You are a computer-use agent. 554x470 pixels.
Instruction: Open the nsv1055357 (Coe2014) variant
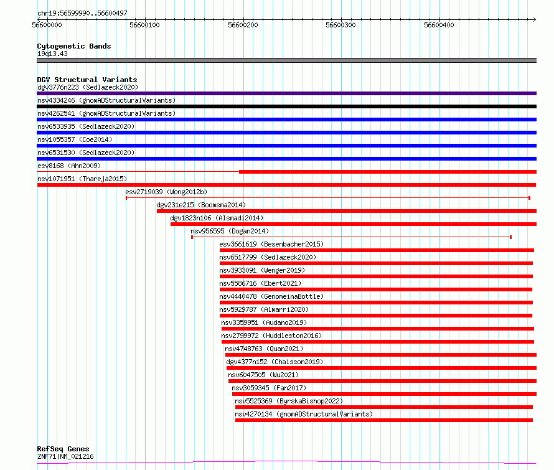pos(75,139)
